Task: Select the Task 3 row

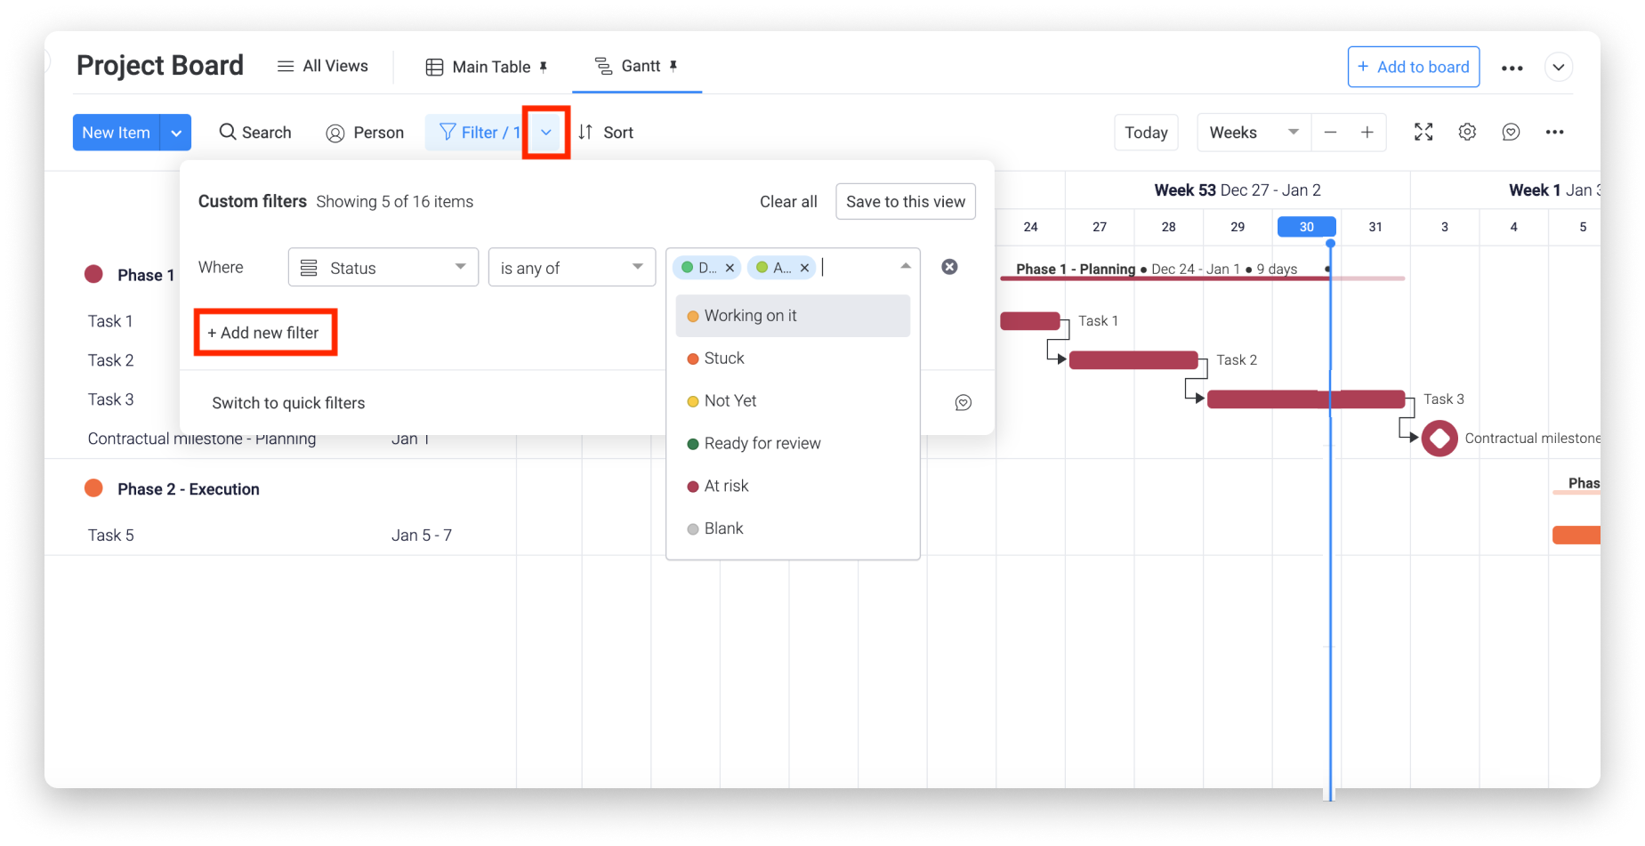Action: point(110,399)
